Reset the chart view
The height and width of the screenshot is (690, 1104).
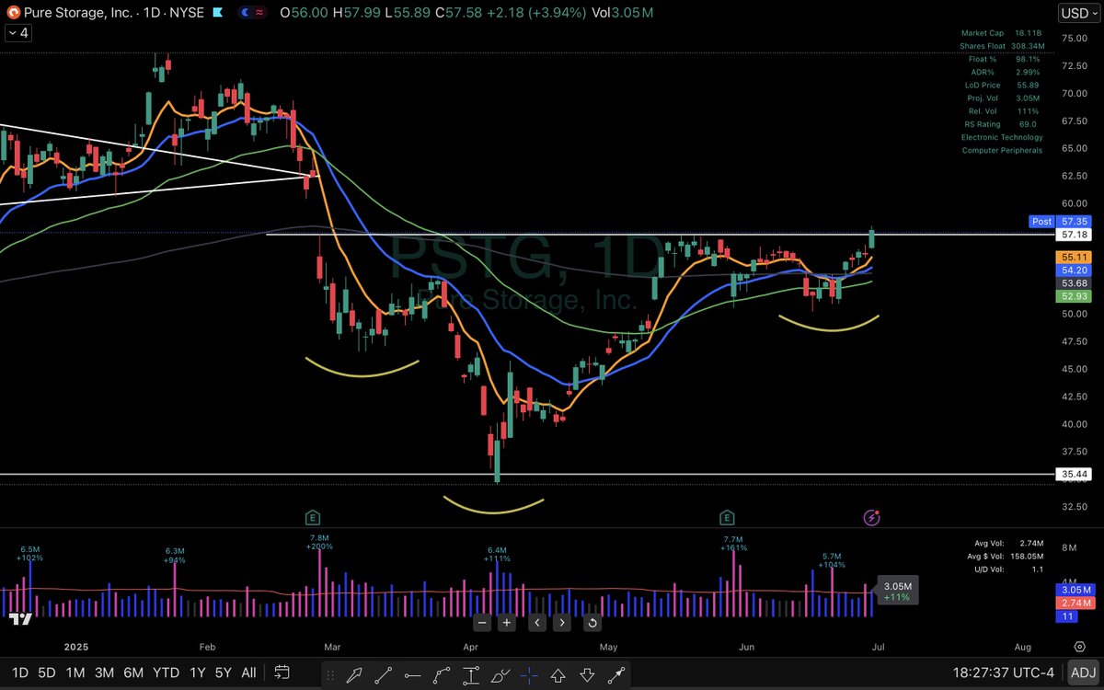coord(592,623)
